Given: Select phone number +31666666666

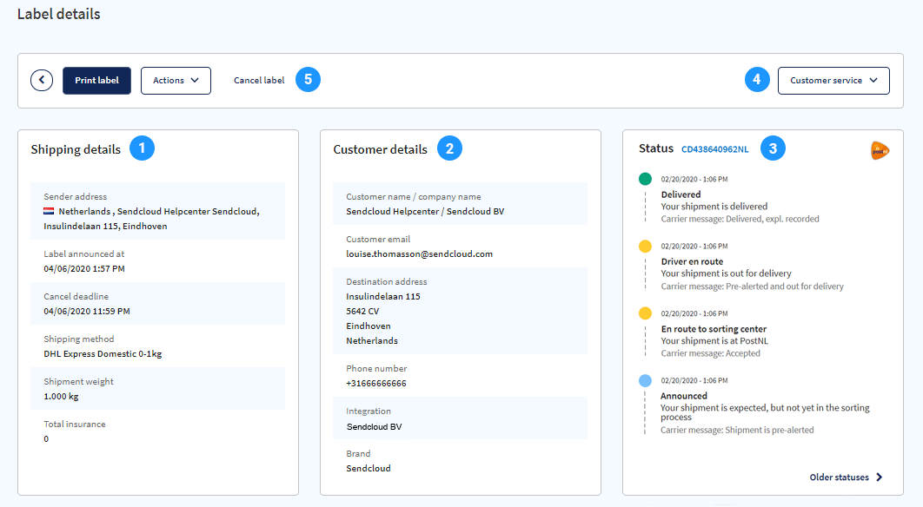Looking at the screenshot, I should 376,384.
